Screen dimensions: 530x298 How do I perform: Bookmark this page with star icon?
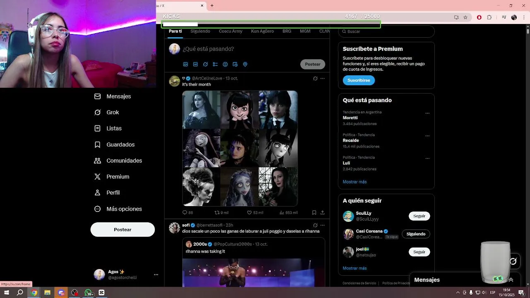tap(465, 17)
